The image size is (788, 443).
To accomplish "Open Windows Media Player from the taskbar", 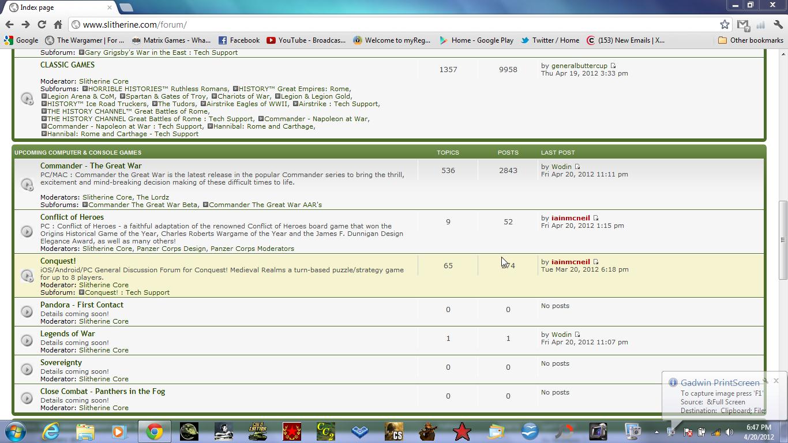I will click(119, 431).
